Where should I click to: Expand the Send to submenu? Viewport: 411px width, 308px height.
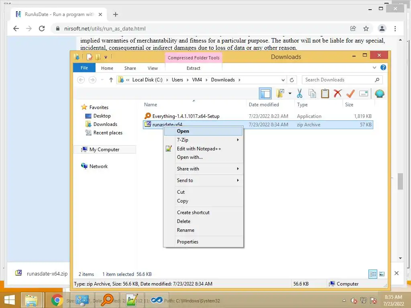pyautogui.click(x=203, y=180)
